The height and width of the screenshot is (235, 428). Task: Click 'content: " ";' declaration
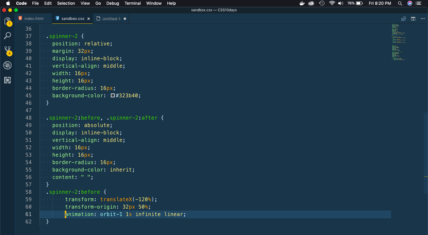[73, 177]
